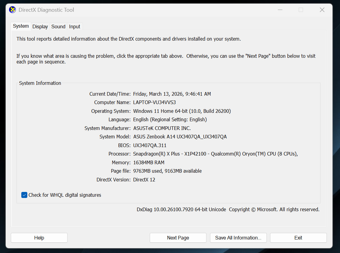Click the System Manufacturer label
Image resolution: width=340 pixels, height=253 pixels.
tap(107, 128)
